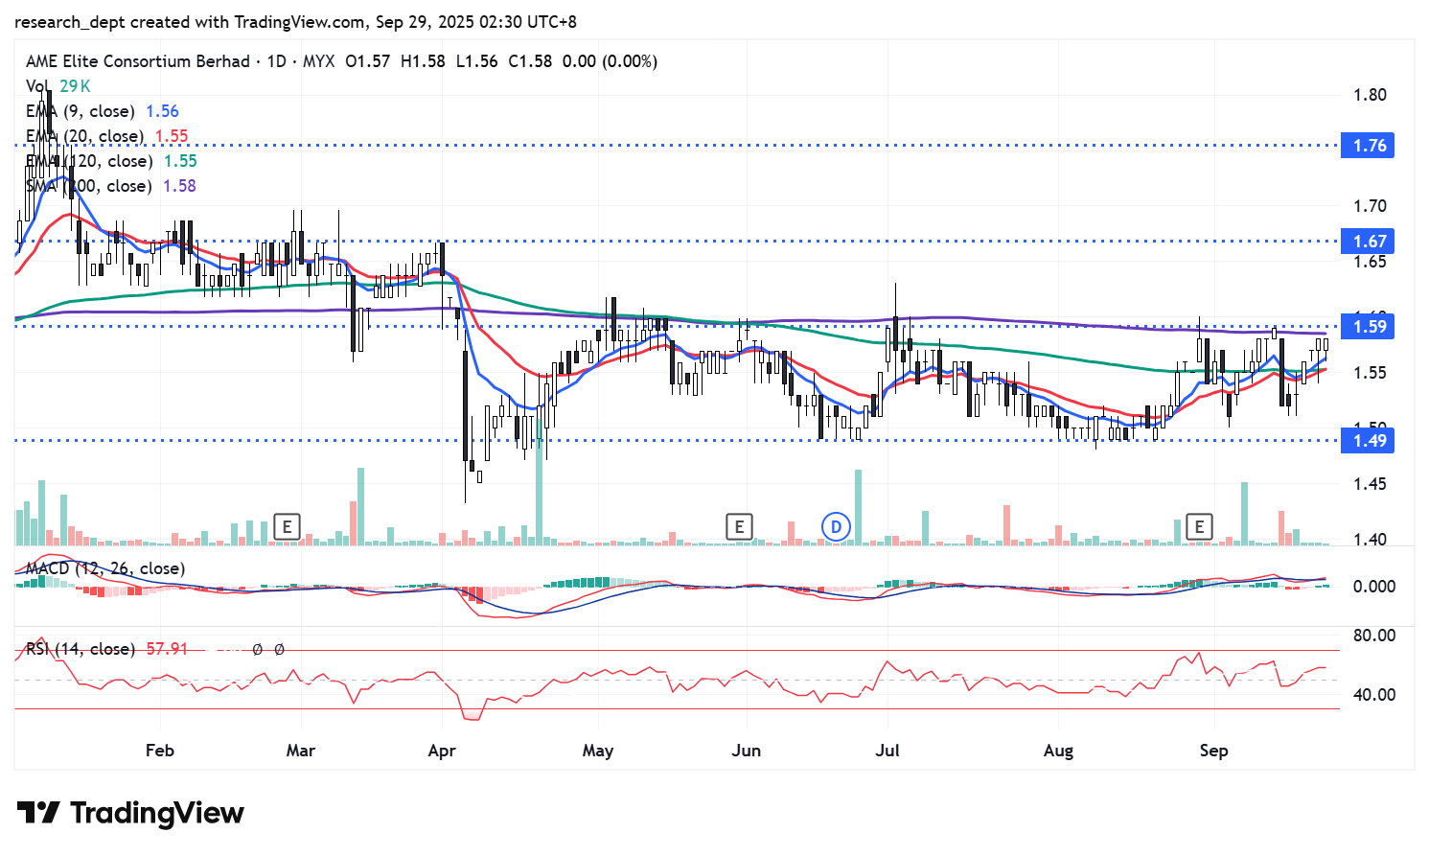Click the 1D interval in the title

click(276, 61)
